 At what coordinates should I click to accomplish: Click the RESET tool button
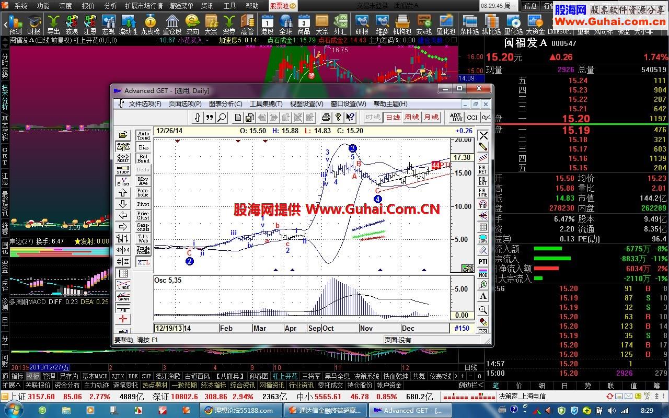[x=123, y=158]
